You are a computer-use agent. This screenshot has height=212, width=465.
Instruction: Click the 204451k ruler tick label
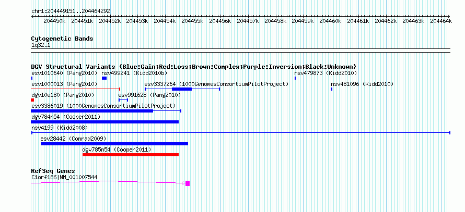82,21
